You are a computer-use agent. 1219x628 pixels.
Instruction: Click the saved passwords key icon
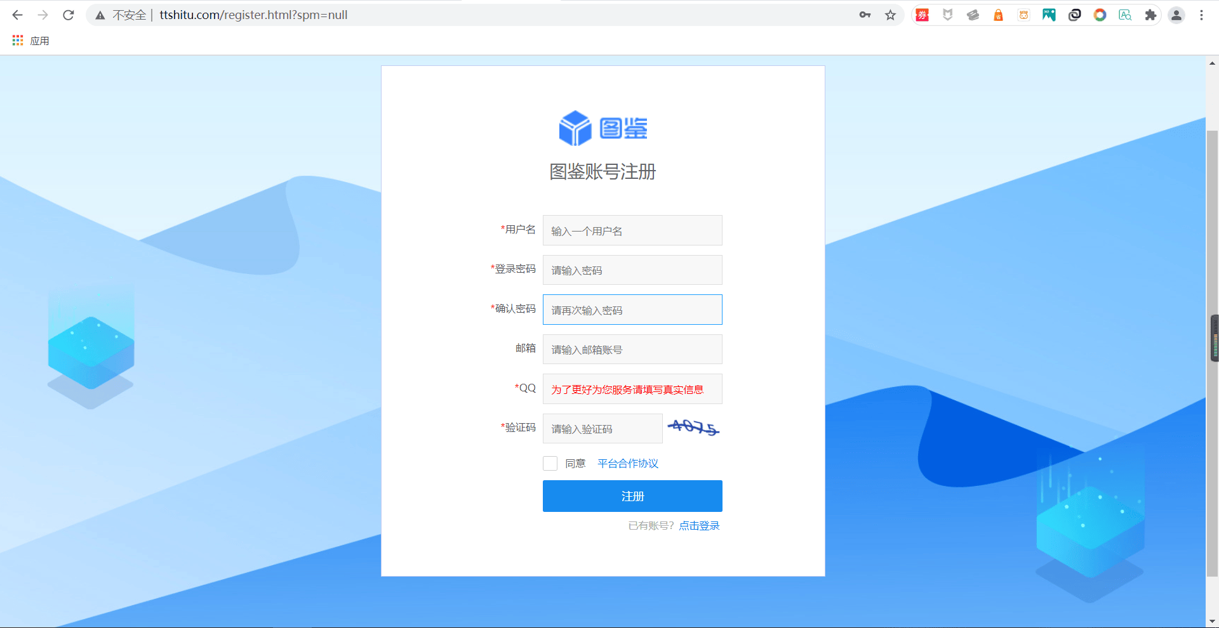click(x=865, y=15)
